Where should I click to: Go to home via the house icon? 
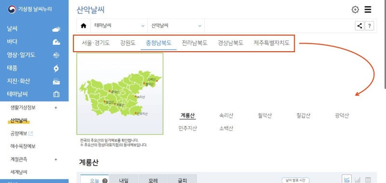tap(83, 26)
